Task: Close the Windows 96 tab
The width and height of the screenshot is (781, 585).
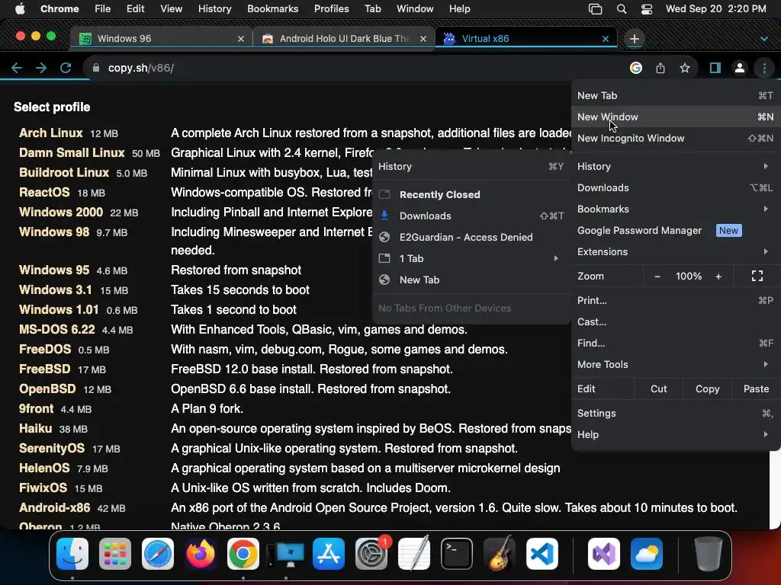Action: tap(240, 39)
